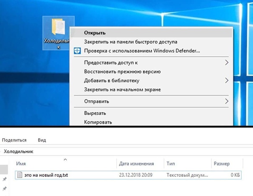Select the Холодильник folder icon on desktop

[58, 28]
